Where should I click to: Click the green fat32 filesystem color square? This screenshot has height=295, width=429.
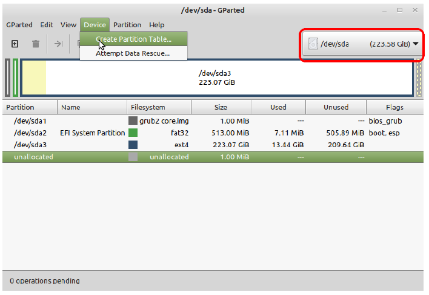(133, 133)
